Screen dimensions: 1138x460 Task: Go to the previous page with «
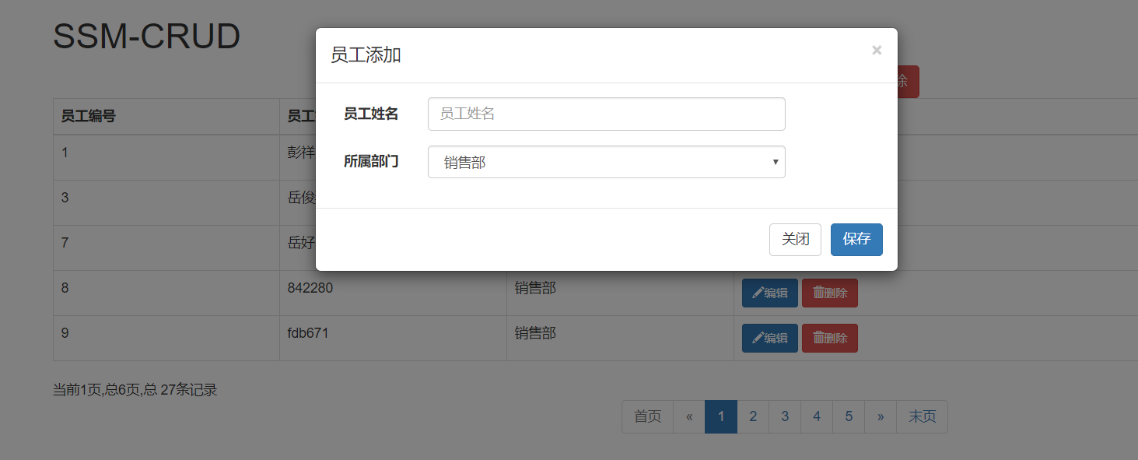[x=689, y=417]
